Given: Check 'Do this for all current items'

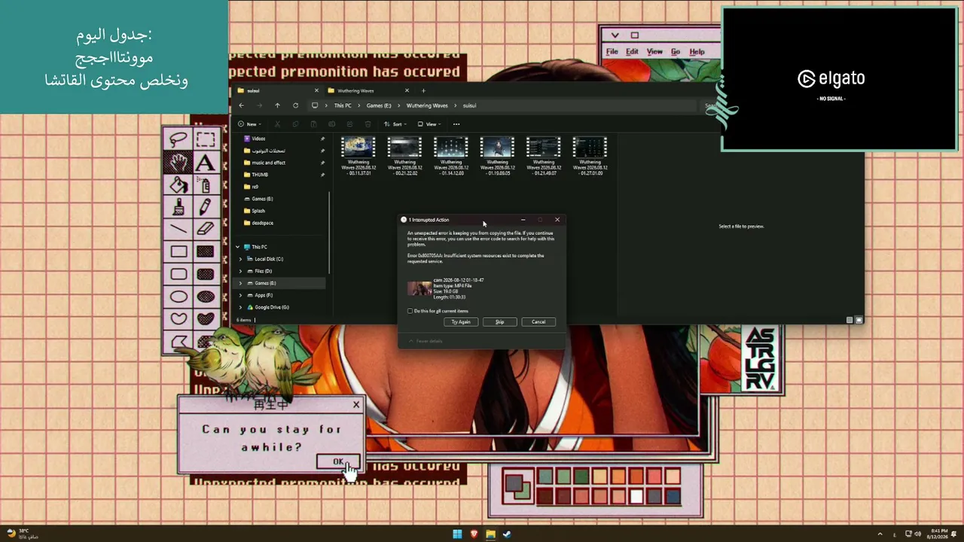Looking at the screenshot, I should tap(410, 311).
